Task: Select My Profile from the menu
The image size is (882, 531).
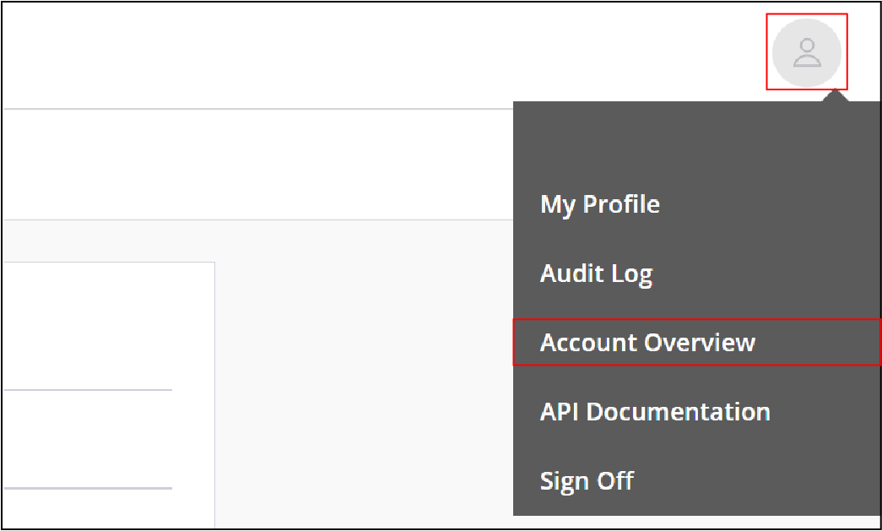Action: click(599, 204)
